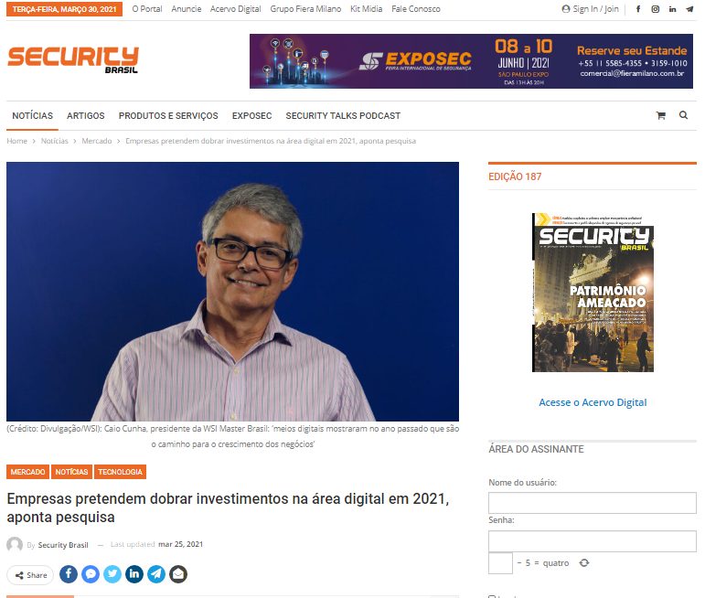Image resolution: width=705 pixels, height=598 pixels.
Task: Select the Produtos e Serviços menu
Action: [168, 116]
